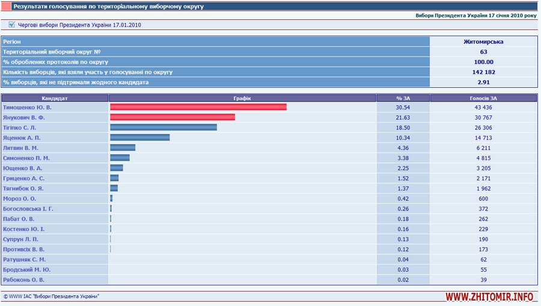Image resolution: width=541 pixels, height=306 pixels.
Task: Click the WWW.ZHITOMIR.INFO watermark link
Action: (x=490, y=297)
